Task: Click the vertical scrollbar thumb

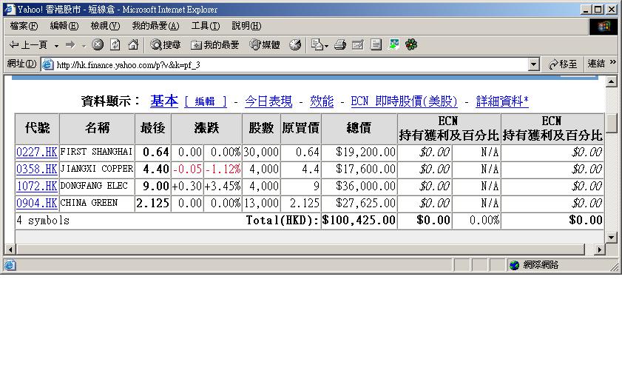Action: point(612,123)
